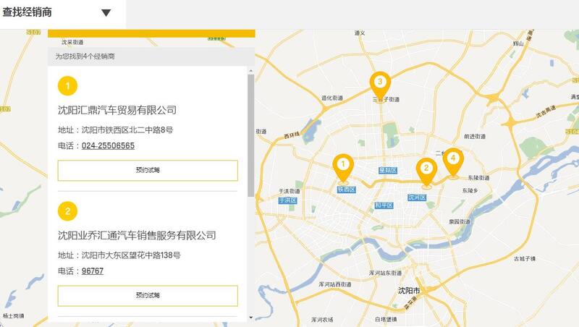The image size is (579, 327).
Task: Click the 和平区 district label on map
Action: [x=384, y=205]
